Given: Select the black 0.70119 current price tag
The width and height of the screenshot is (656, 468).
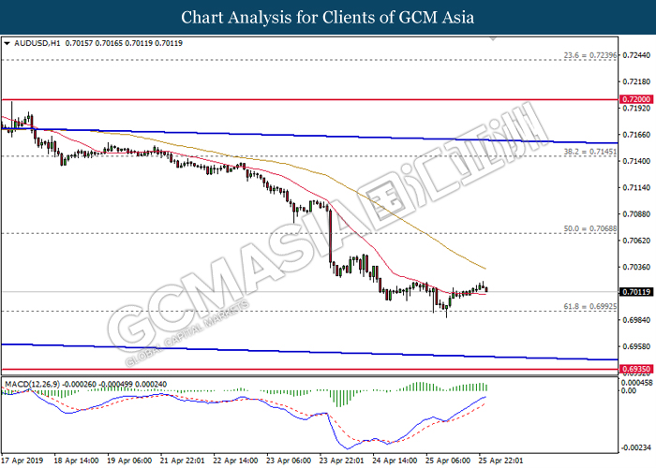Looking at the screenshot, I should [636, 292].
